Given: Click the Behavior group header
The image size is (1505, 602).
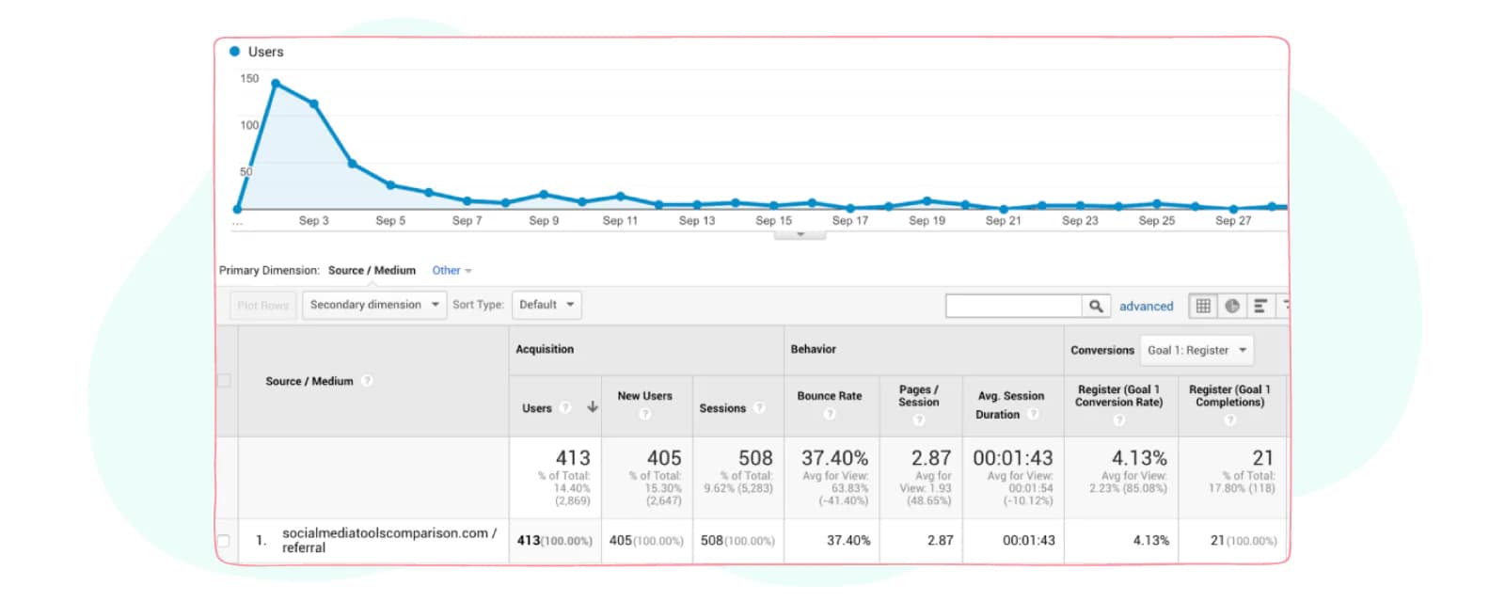Looking at the screenshot, I should tap(814, 349).
